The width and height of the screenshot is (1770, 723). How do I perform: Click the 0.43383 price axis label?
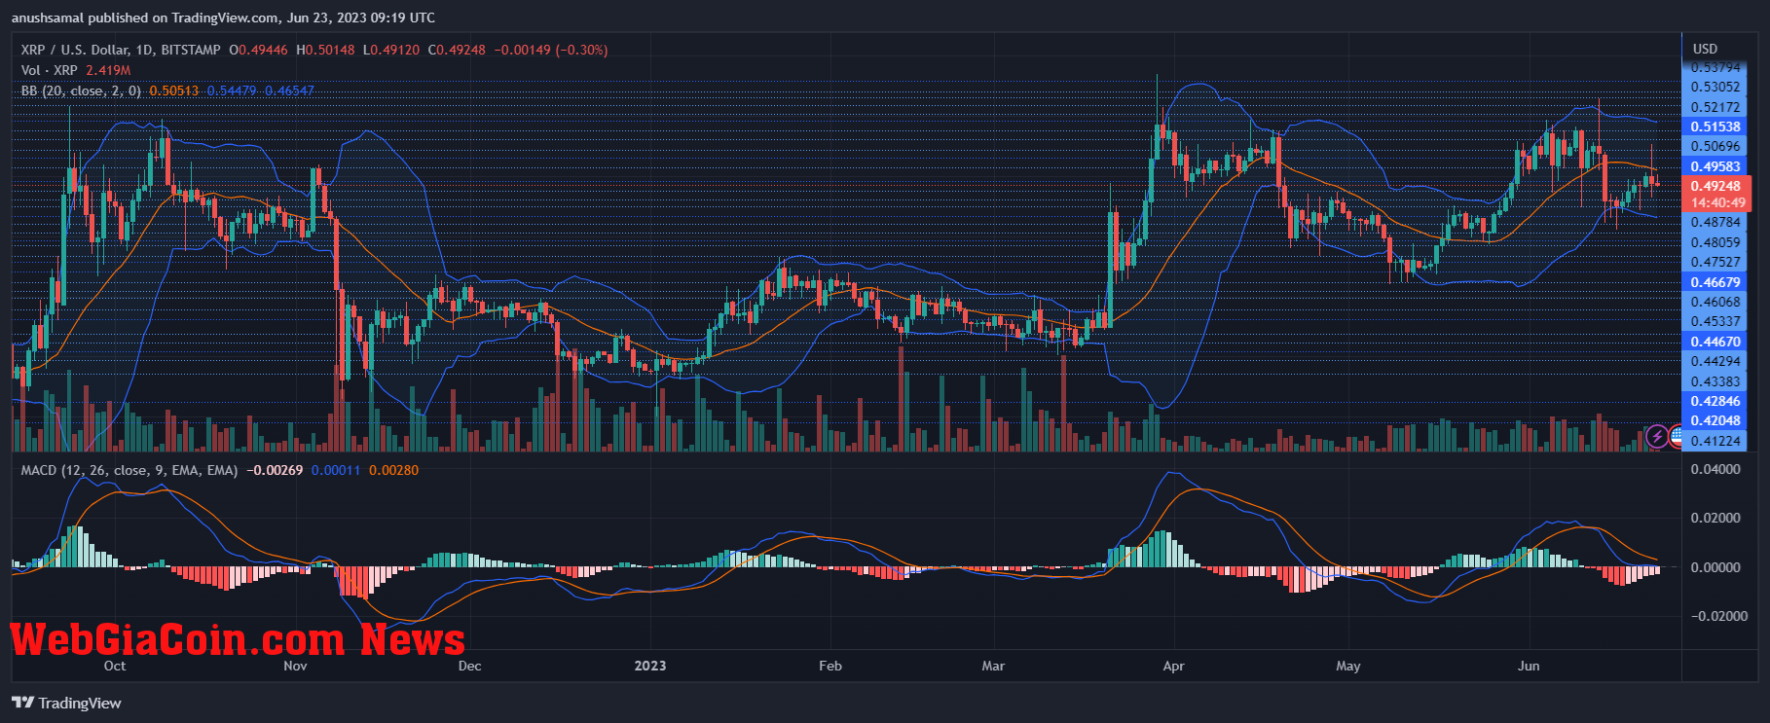[1715, 381]
